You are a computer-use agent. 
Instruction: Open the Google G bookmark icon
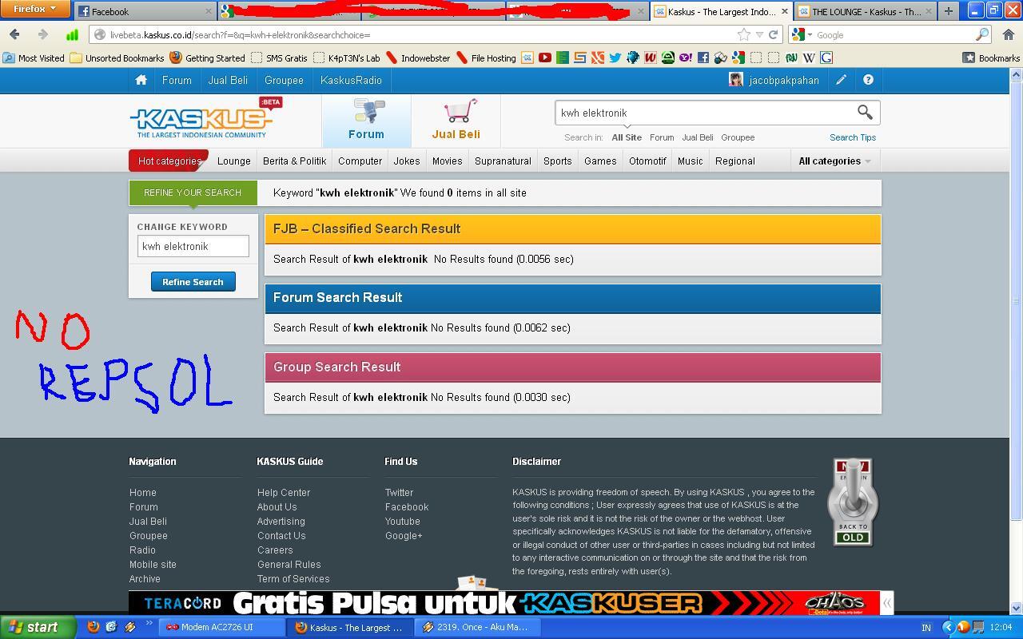click(826, 58)
